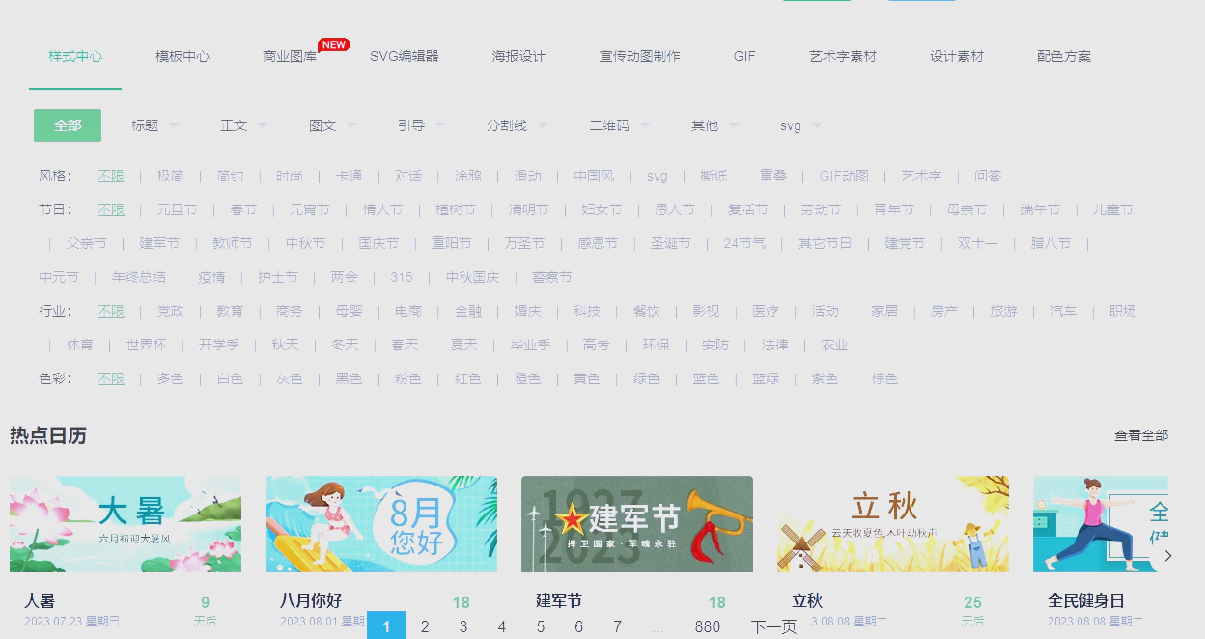
Task: Filter industry by 电商
Action: 408,311
